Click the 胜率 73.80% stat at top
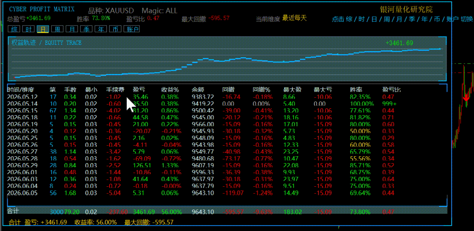The image size is (474, 231). click(94, 18)
